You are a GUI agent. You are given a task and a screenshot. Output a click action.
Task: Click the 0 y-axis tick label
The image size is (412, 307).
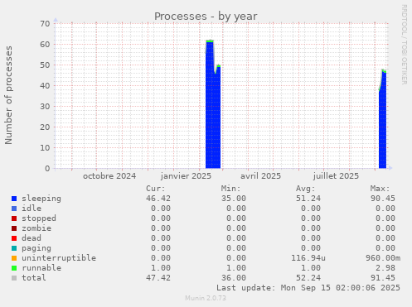pyautogui.click(x=47, y=169)
